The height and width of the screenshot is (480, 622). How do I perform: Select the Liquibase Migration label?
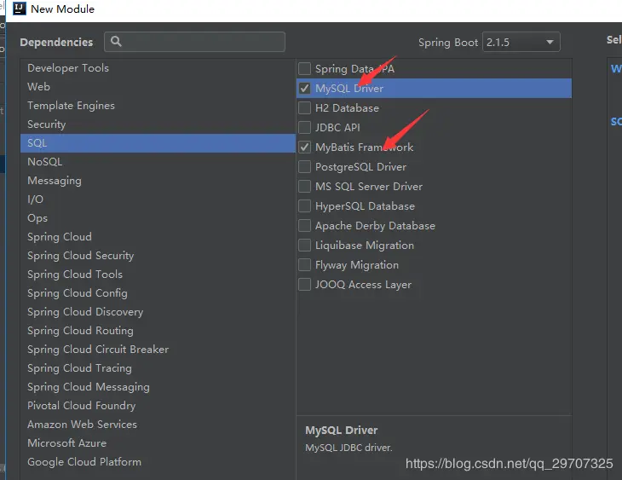[365, 246]
